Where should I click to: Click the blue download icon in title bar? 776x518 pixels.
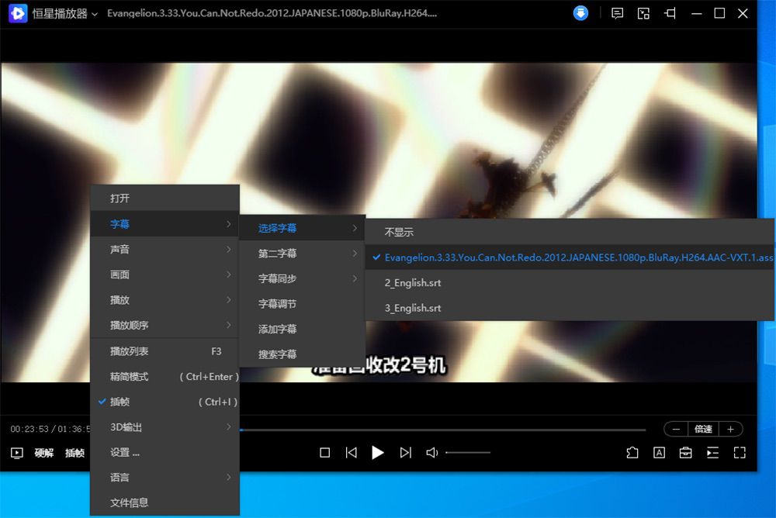[x=580, y=13]
